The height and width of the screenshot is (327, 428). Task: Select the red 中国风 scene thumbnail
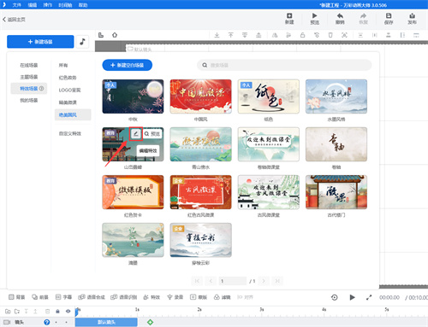pos(201,96)
